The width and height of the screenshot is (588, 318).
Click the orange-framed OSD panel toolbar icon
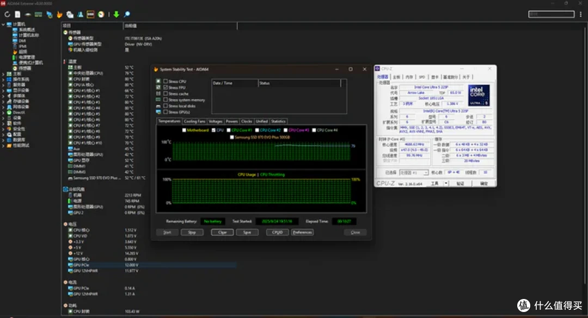pos(90,15)
